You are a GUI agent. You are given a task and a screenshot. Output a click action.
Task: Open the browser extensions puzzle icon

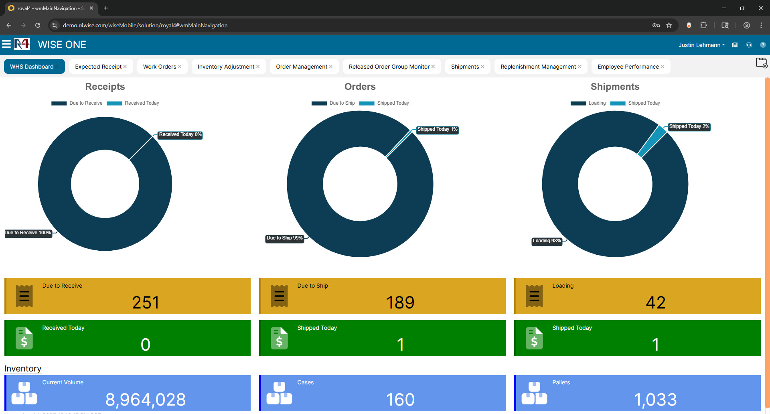(703, 25)
